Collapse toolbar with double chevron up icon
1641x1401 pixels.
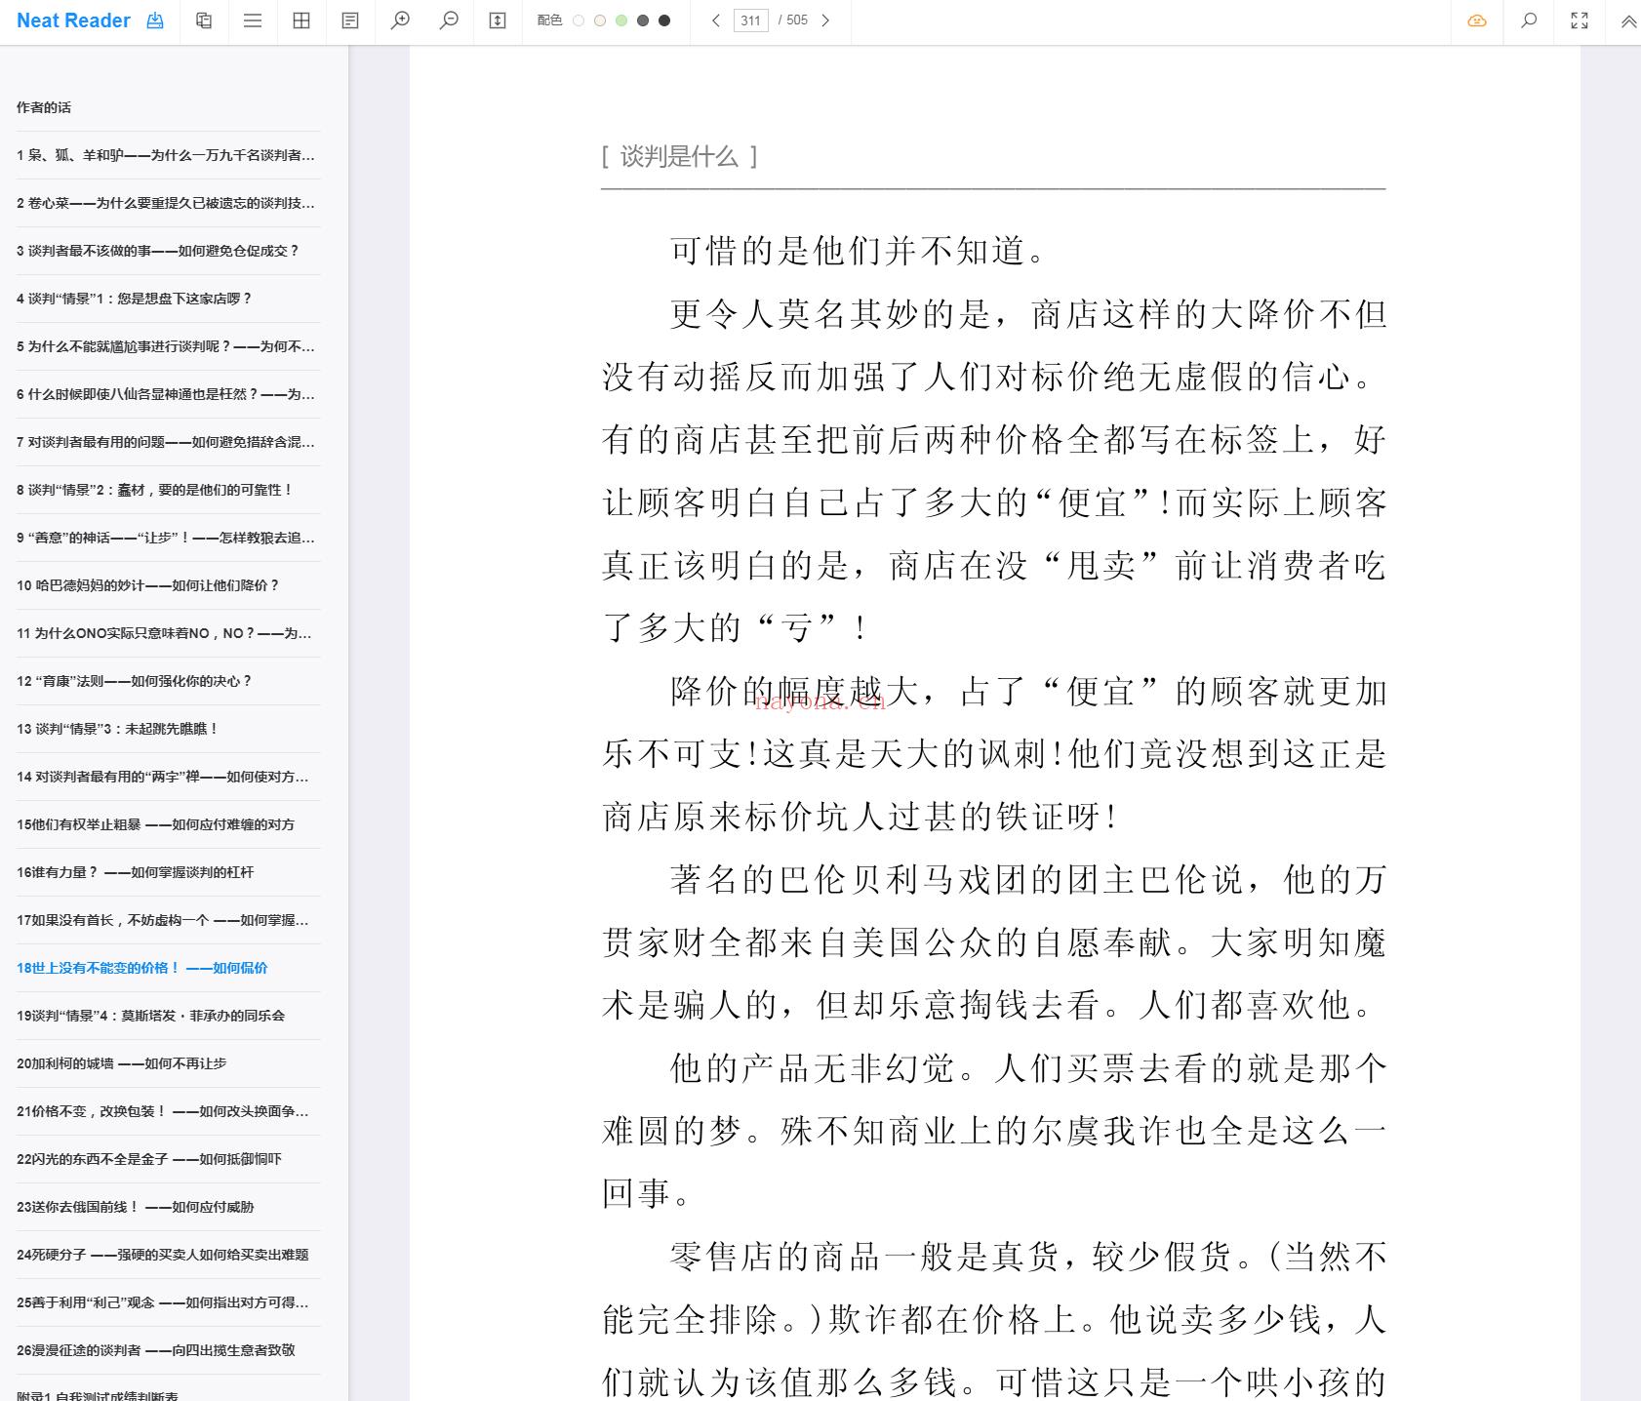pos(1628,20)
